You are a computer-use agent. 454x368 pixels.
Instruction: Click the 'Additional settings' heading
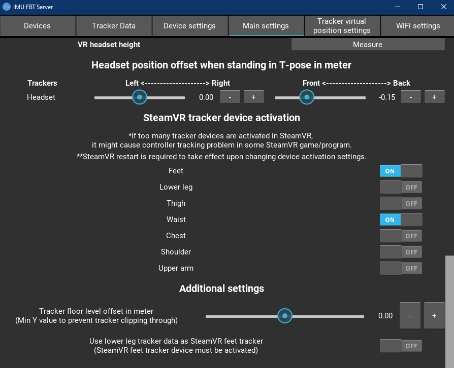click(221, 288)
